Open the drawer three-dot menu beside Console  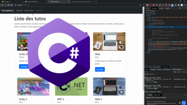[x=146, y=95]
